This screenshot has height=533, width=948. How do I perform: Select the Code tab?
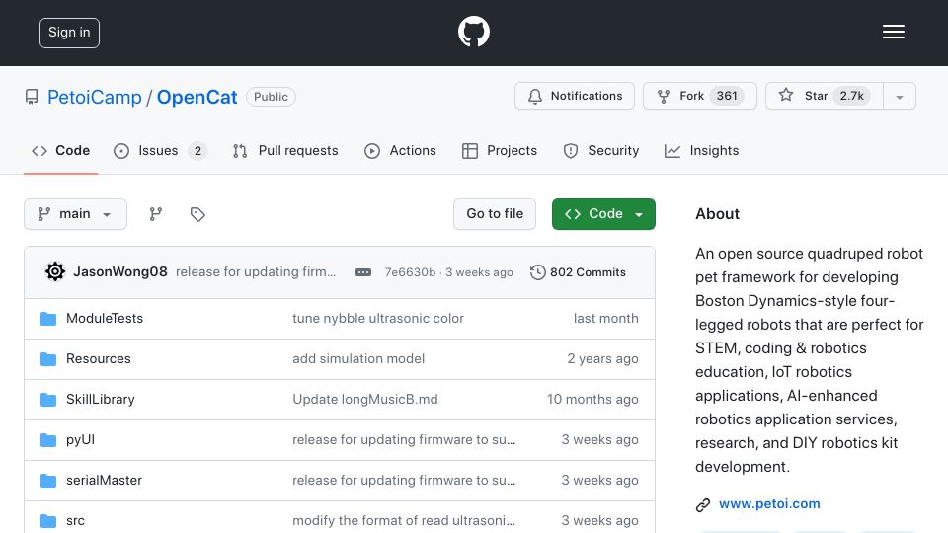[60, 150]
